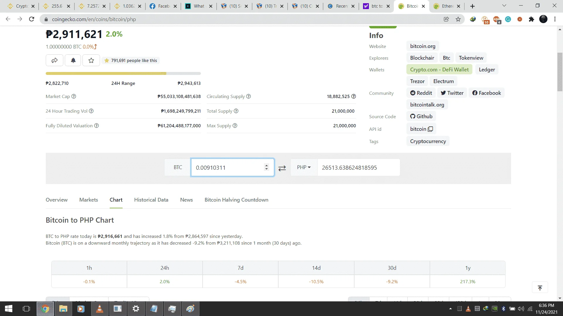Open the Extensions puzzle icon

531,19
